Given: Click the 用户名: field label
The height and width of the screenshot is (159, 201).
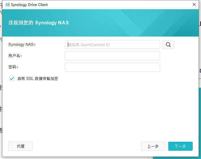Looking at the screenshot, I should [15, 56].
